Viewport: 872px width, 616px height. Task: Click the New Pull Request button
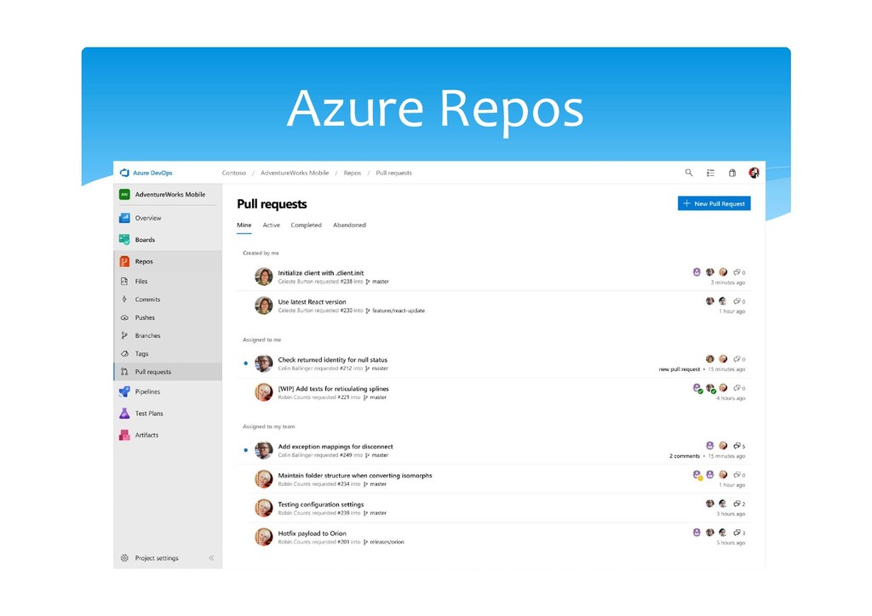pos(714,203)
